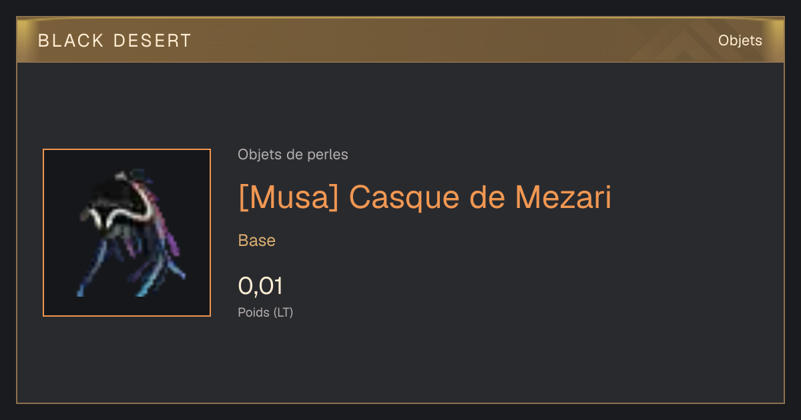The image size is (801, 420).
Task: Select the [Musa] Casque de Mezari title
Action: coord(425,197)
